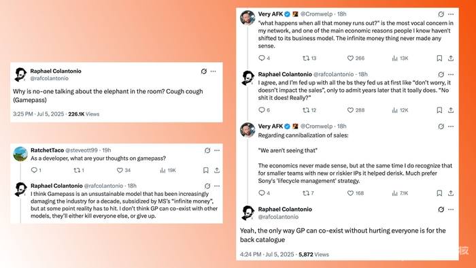The image size is (476, 268).
Task: Reply to RatchetTaco's gamepass question tweet
Action: [34, 170]
